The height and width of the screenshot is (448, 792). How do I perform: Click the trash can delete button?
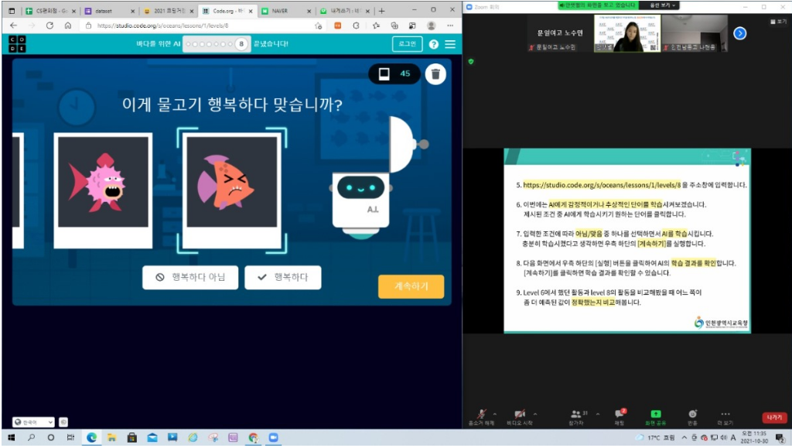435,74
